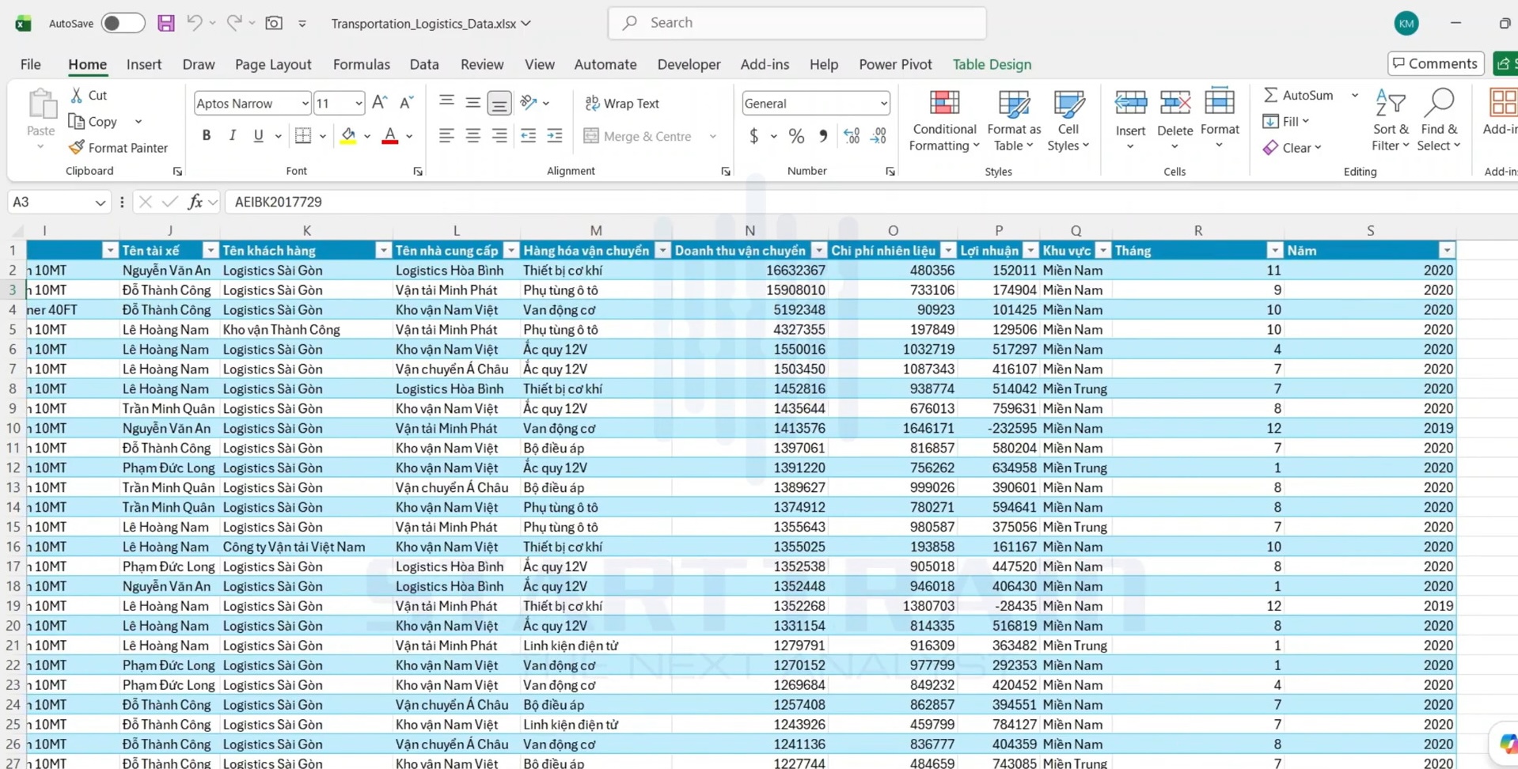
Task: Apply the red Font Color swatch
Action: click(x=390, y=136)
